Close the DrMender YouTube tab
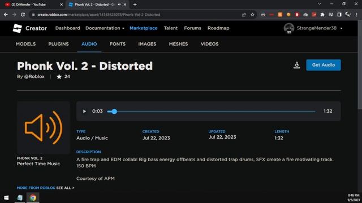362x203 pixels. 62,5
